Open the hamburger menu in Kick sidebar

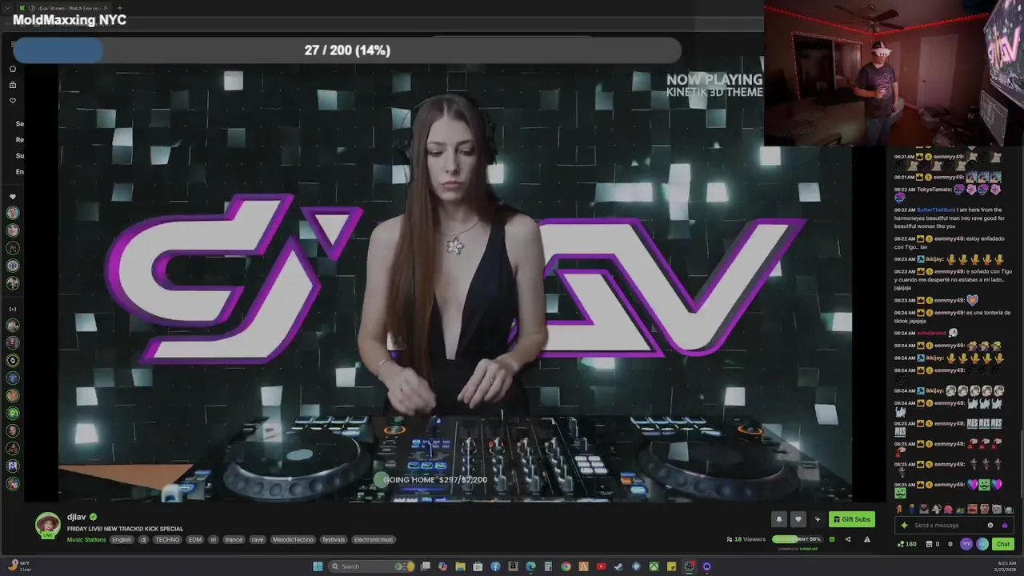13,45
